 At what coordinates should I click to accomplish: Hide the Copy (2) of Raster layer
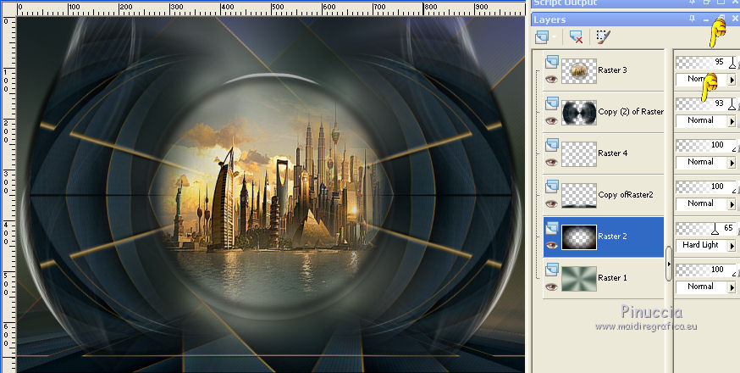pos(551,120)
